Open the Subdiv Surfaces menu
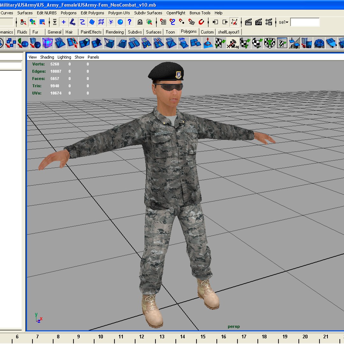The width and height of the screenshot is (344, 344). (x=148, y=13)
